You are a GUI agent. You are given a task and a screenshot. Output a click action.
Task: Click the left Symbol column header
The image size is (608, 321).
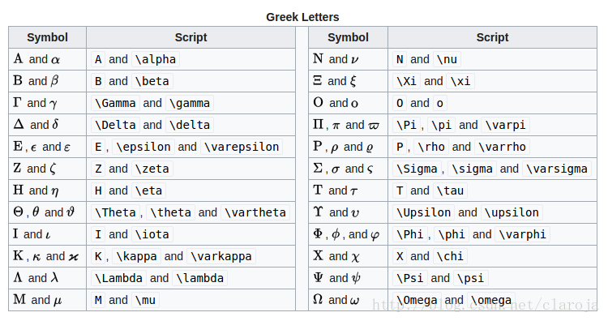pos(47,37)
